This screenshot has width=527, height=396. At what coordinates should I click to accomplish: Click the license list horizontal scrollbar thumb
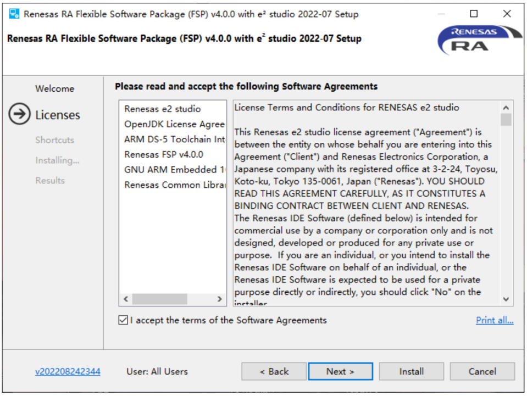(160, 299)
